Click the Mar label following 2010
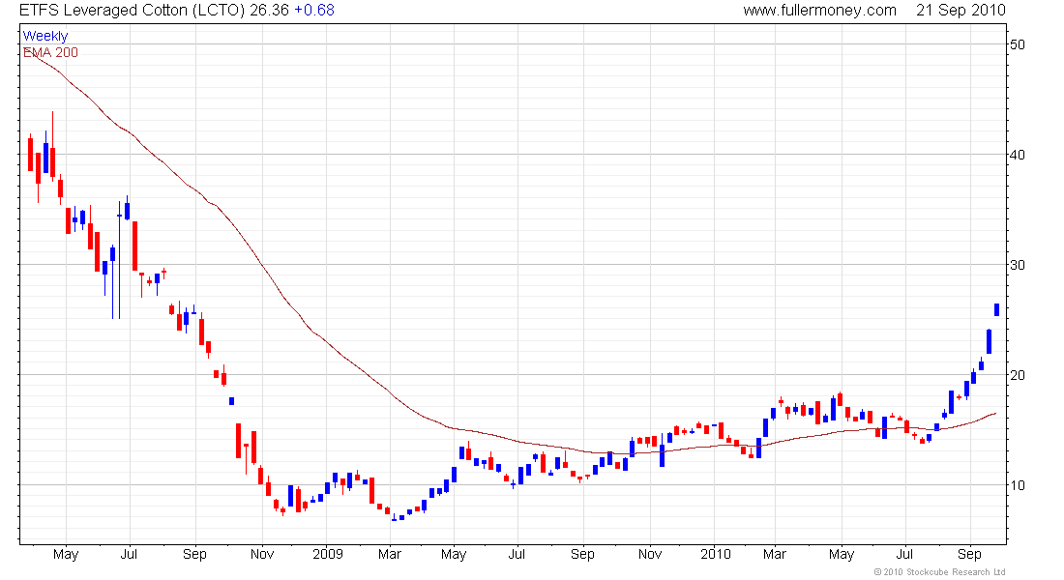 (774, 554)
